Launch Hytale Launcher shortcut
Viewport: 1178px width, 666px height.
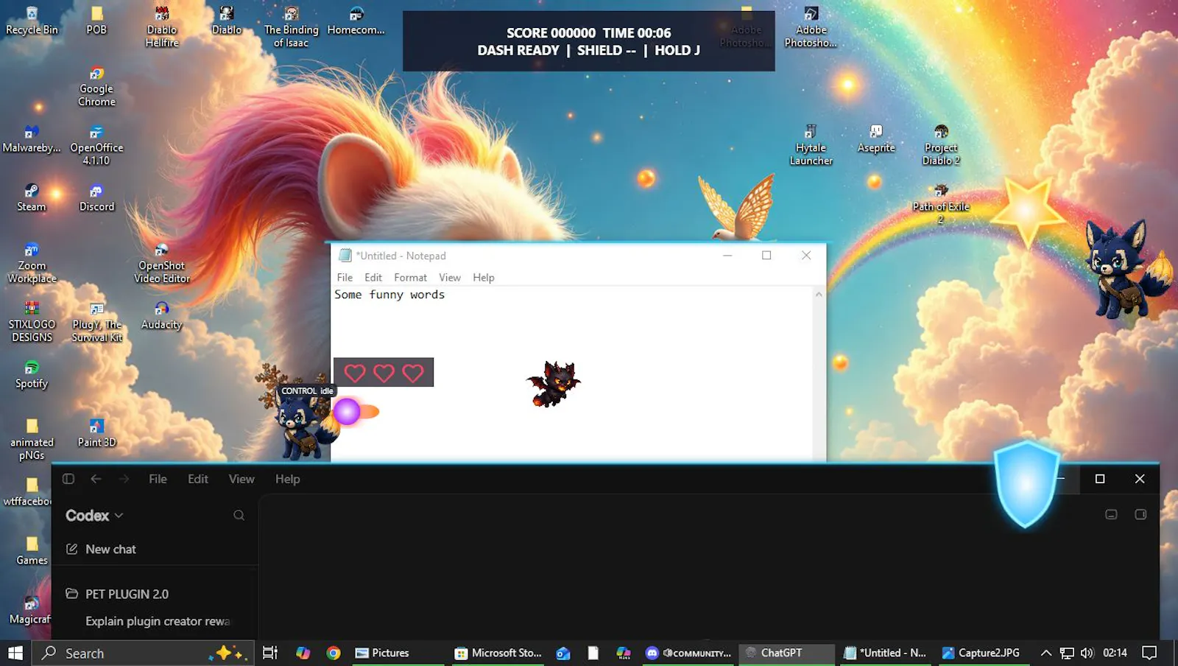point(811,145)
